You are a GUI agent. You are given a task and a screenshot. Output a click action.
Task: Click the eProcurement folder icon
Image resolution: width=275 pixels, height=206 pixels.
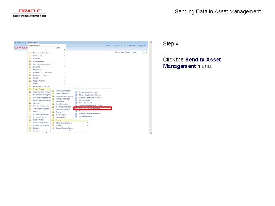[30, 61]
